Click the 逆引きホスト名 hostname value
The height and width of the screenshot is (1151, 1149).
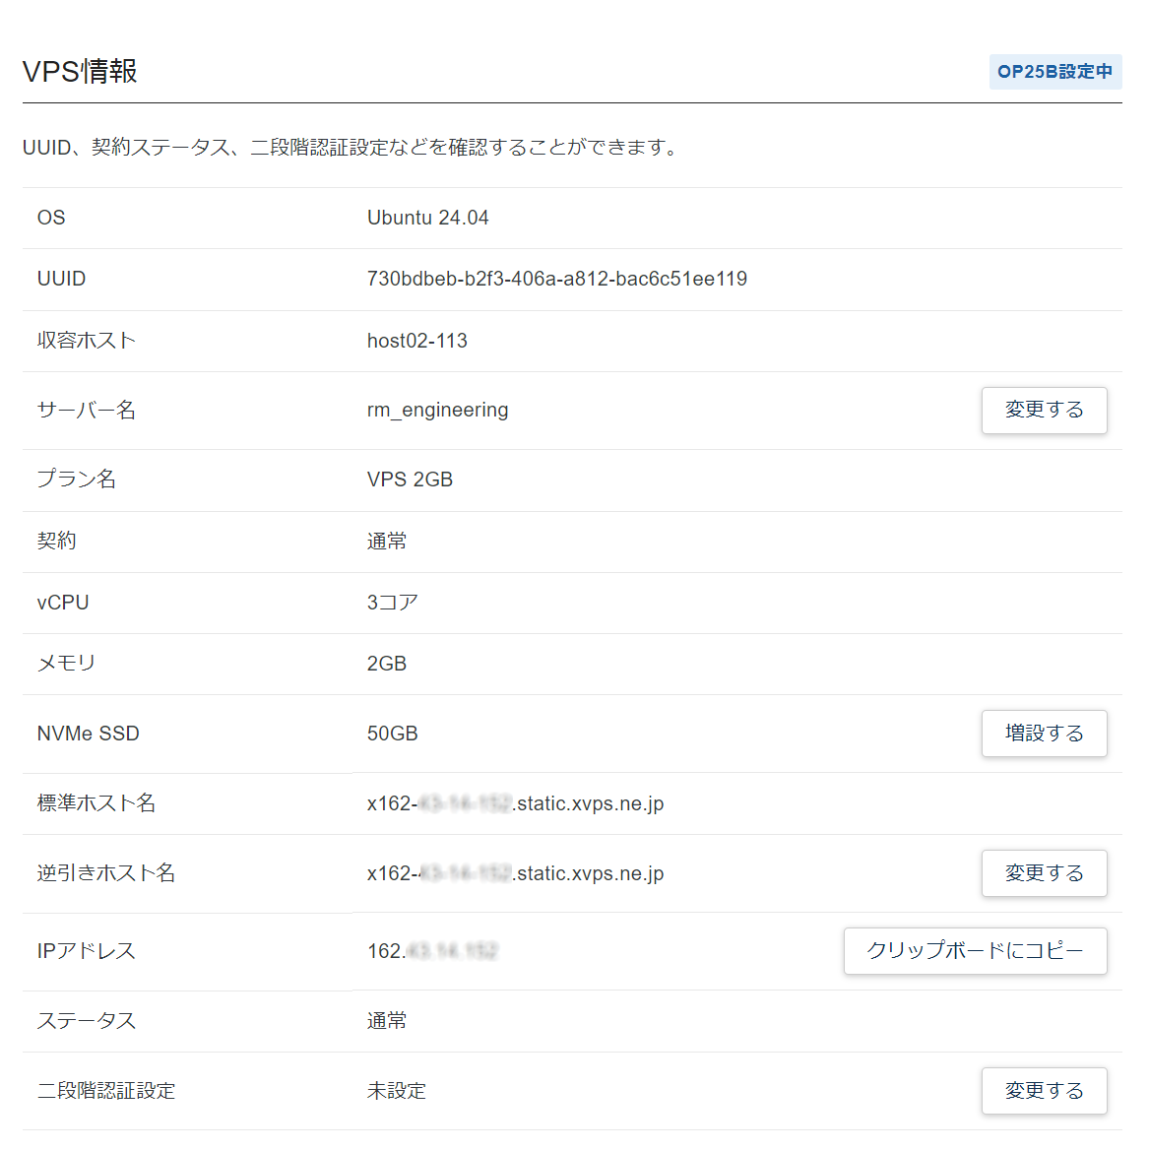(515, 873)
